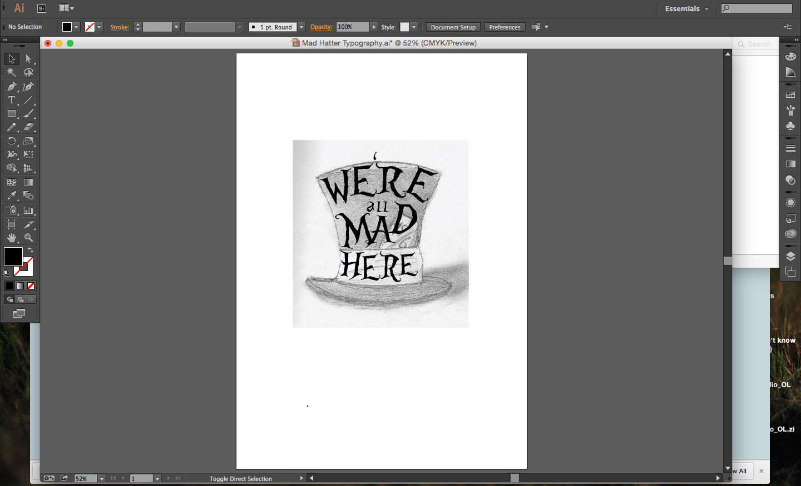Open the Brushes panel

click(790, 111)
